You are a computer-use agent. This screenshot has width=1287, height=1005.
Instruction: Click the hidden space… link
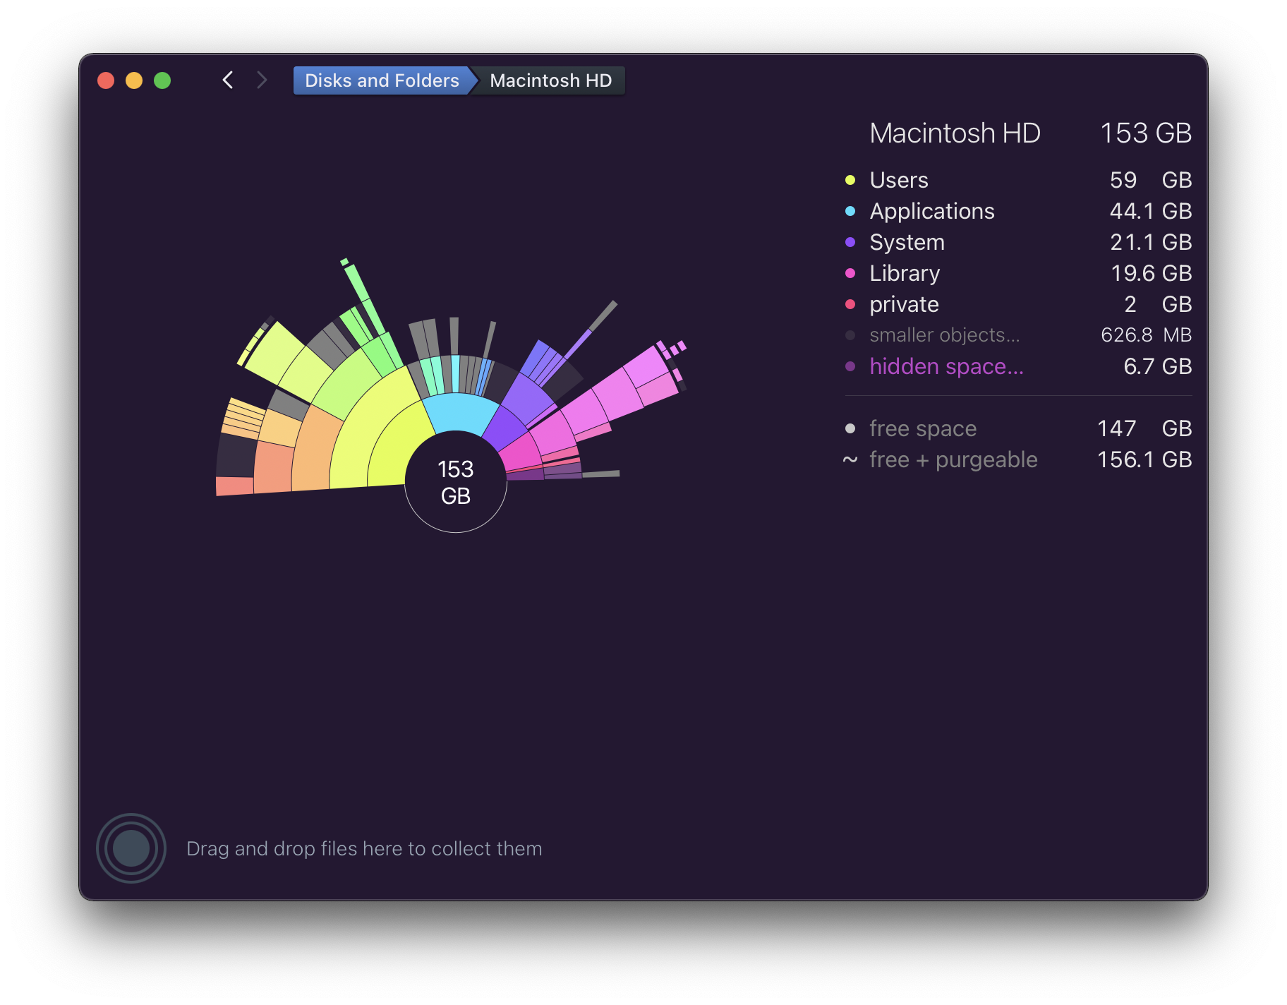[x=946, y=366]
